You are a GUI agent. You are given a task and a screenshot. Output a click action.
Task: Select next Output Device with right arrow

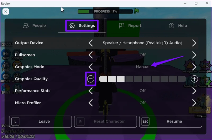click(x=194, y=43)
